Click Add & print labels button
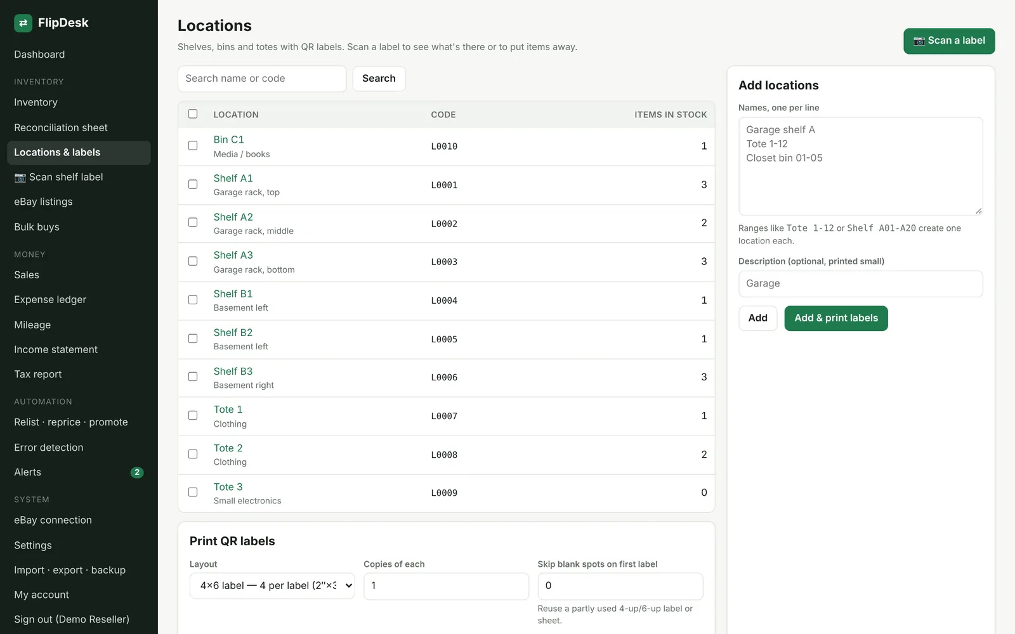The height and width of the screenshot is (634, 1015). (x=836, y=318)
